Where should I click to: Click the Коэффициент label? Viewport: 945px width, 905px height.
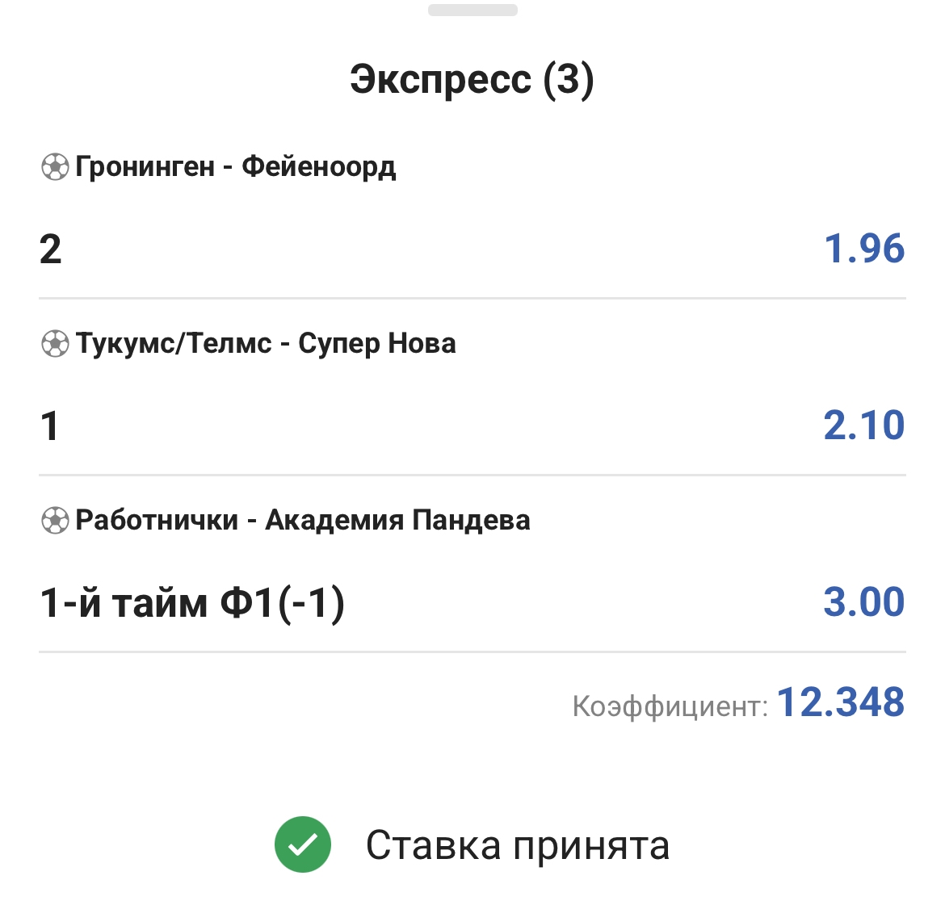[670, 706]
